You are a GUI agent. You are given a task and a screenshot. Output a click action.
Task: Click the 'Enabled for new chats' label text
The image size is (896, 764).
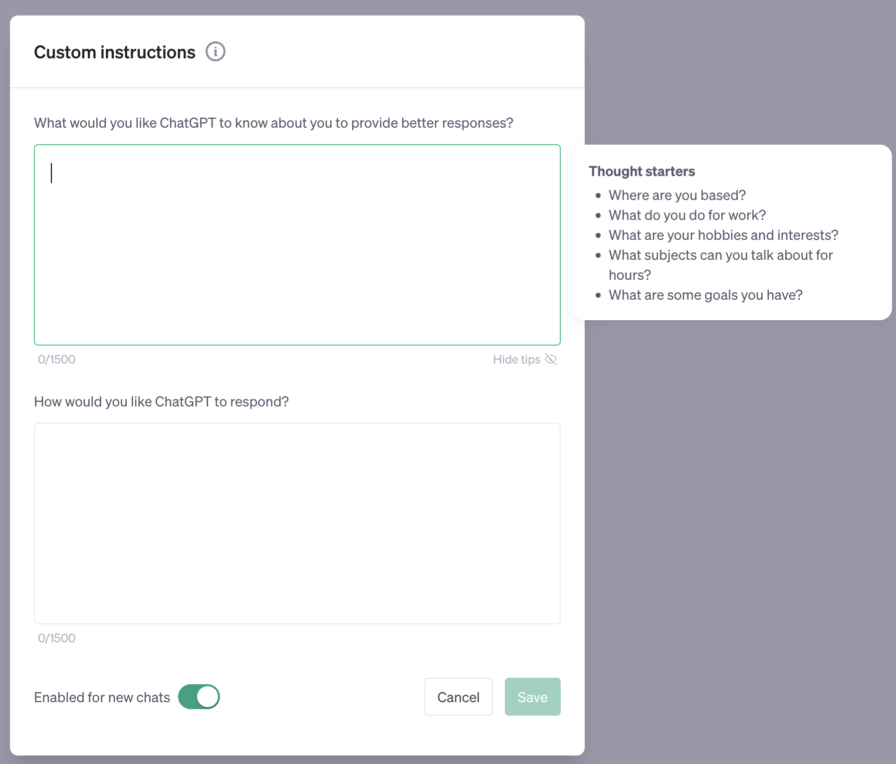(x=102, y=697)
